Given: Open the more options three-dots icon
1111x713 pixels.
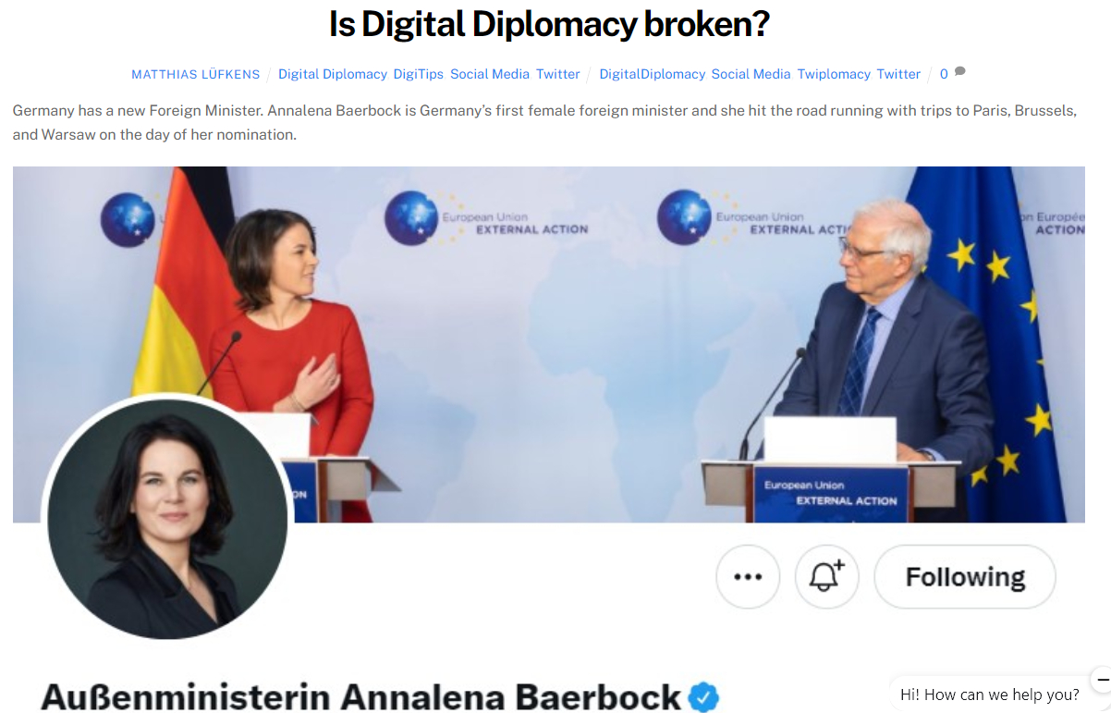Looking at the screenshot, I should tap(748, 577).
